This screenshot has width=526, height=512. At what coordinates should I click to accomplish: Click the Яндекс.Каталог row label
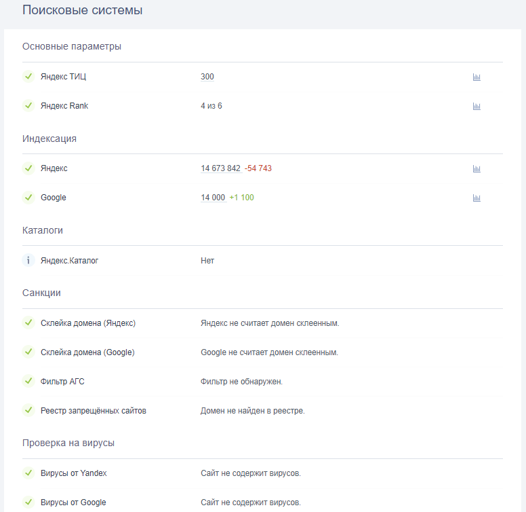pos(69,260)
